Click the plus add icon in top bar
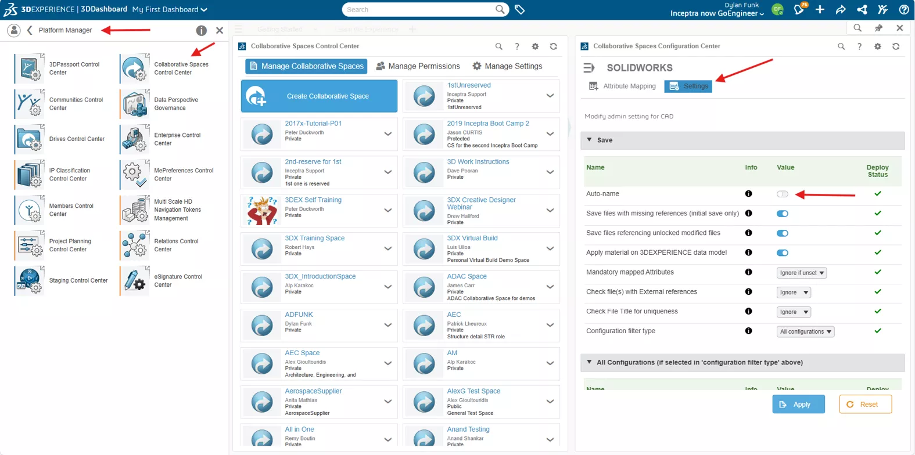The image size is (915, 455). pyautogui.click(x=820, y=9)
